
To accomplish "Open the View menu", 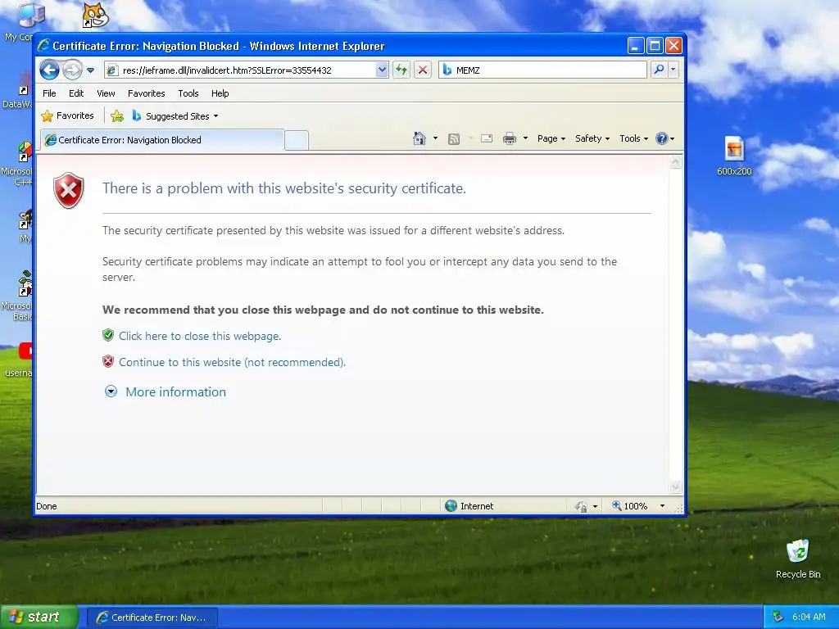I will pyautogui.click(x=106, y=93).
